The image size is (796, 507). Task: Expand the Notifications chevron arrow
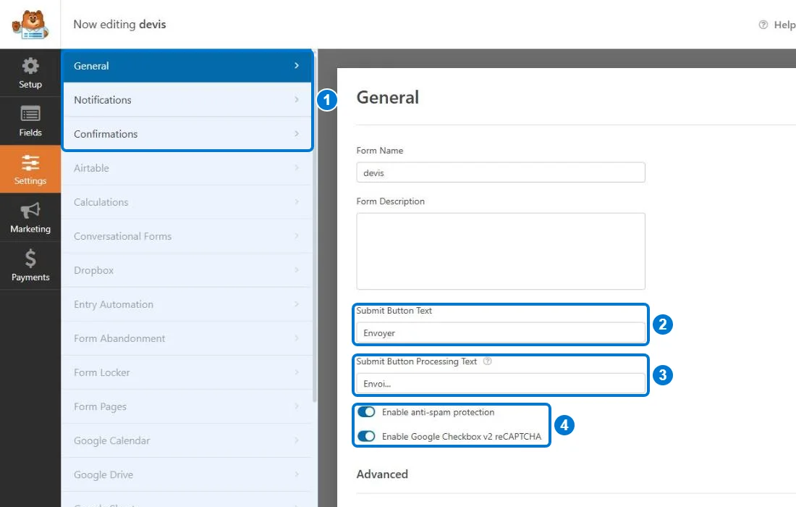click(x=297, y=99)
